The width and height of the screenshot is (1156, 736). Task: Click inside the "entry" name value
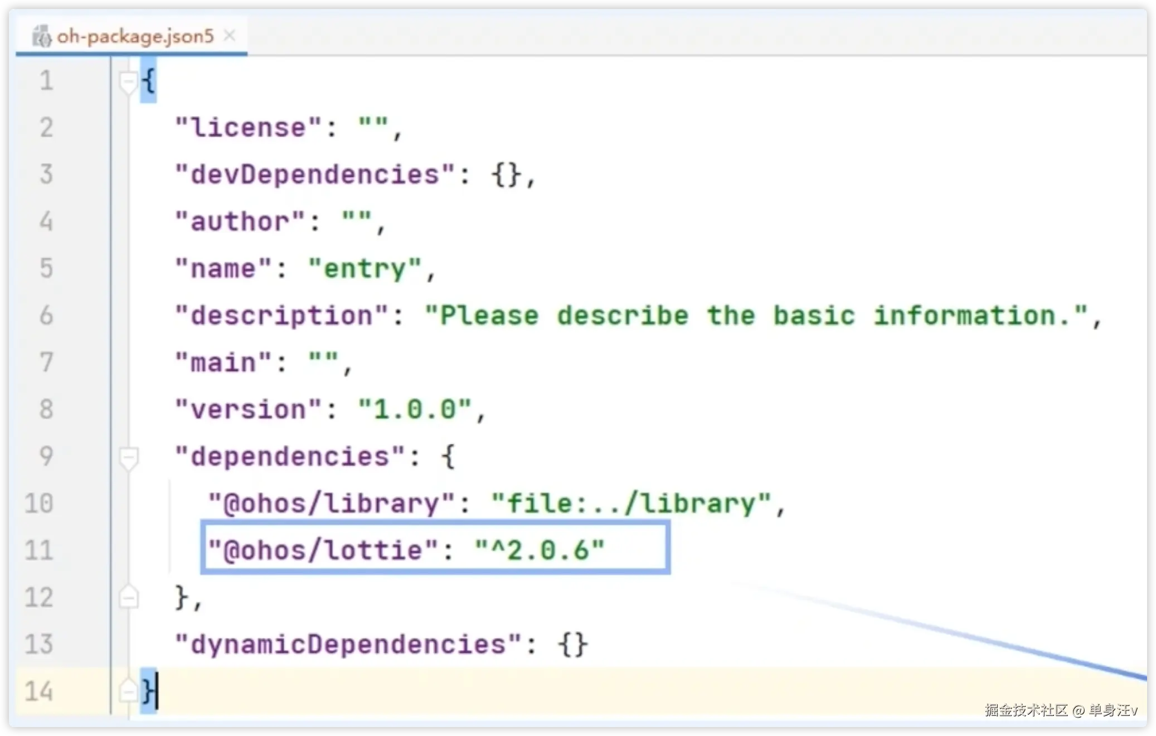[365, 269]
